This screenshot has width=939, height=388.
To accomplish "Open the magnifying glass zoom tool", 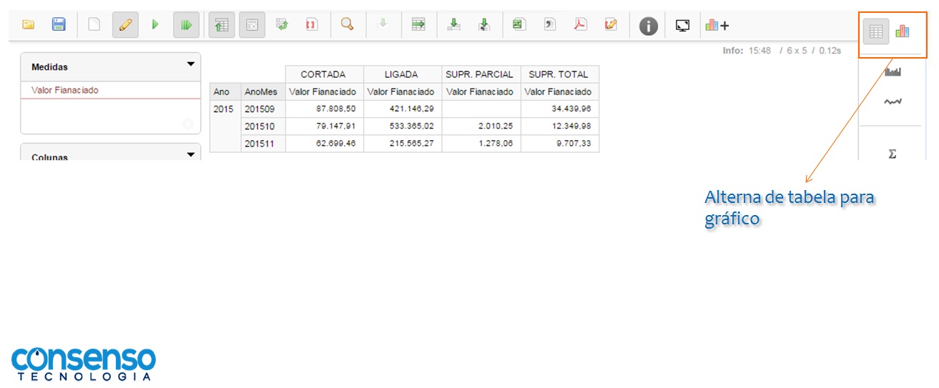I will [348, 25].
